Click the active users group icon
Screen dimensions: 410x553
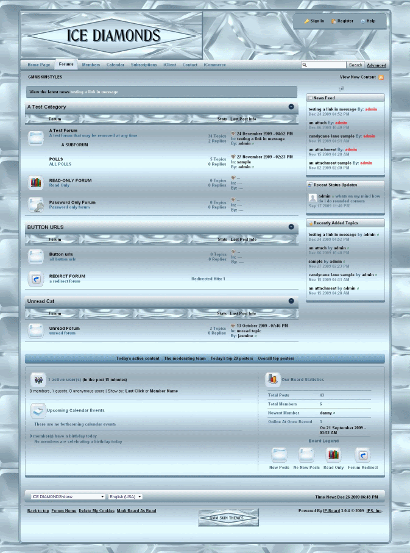[x=38, y=379]
